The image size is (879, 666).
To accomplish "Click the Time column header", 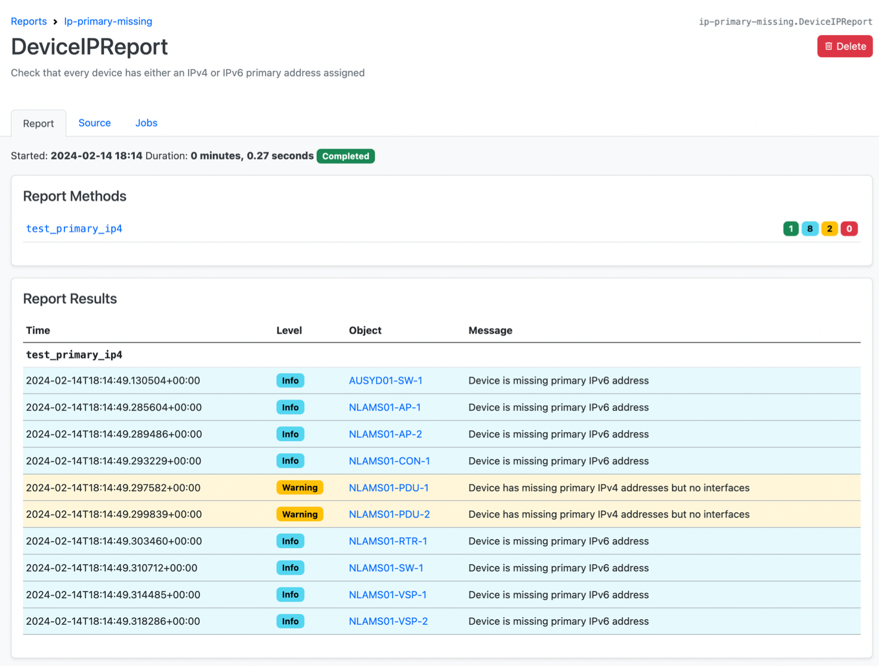I will pyautogui.click(x=38, y=330).
